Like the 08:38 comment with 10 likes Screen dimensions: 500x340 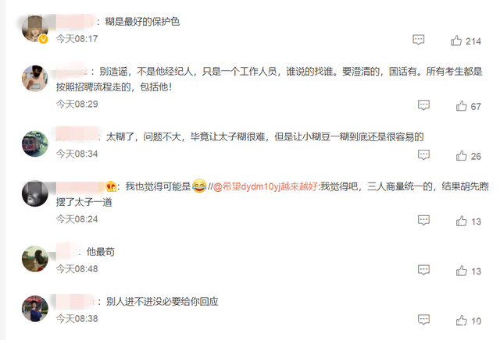[462, 321]
